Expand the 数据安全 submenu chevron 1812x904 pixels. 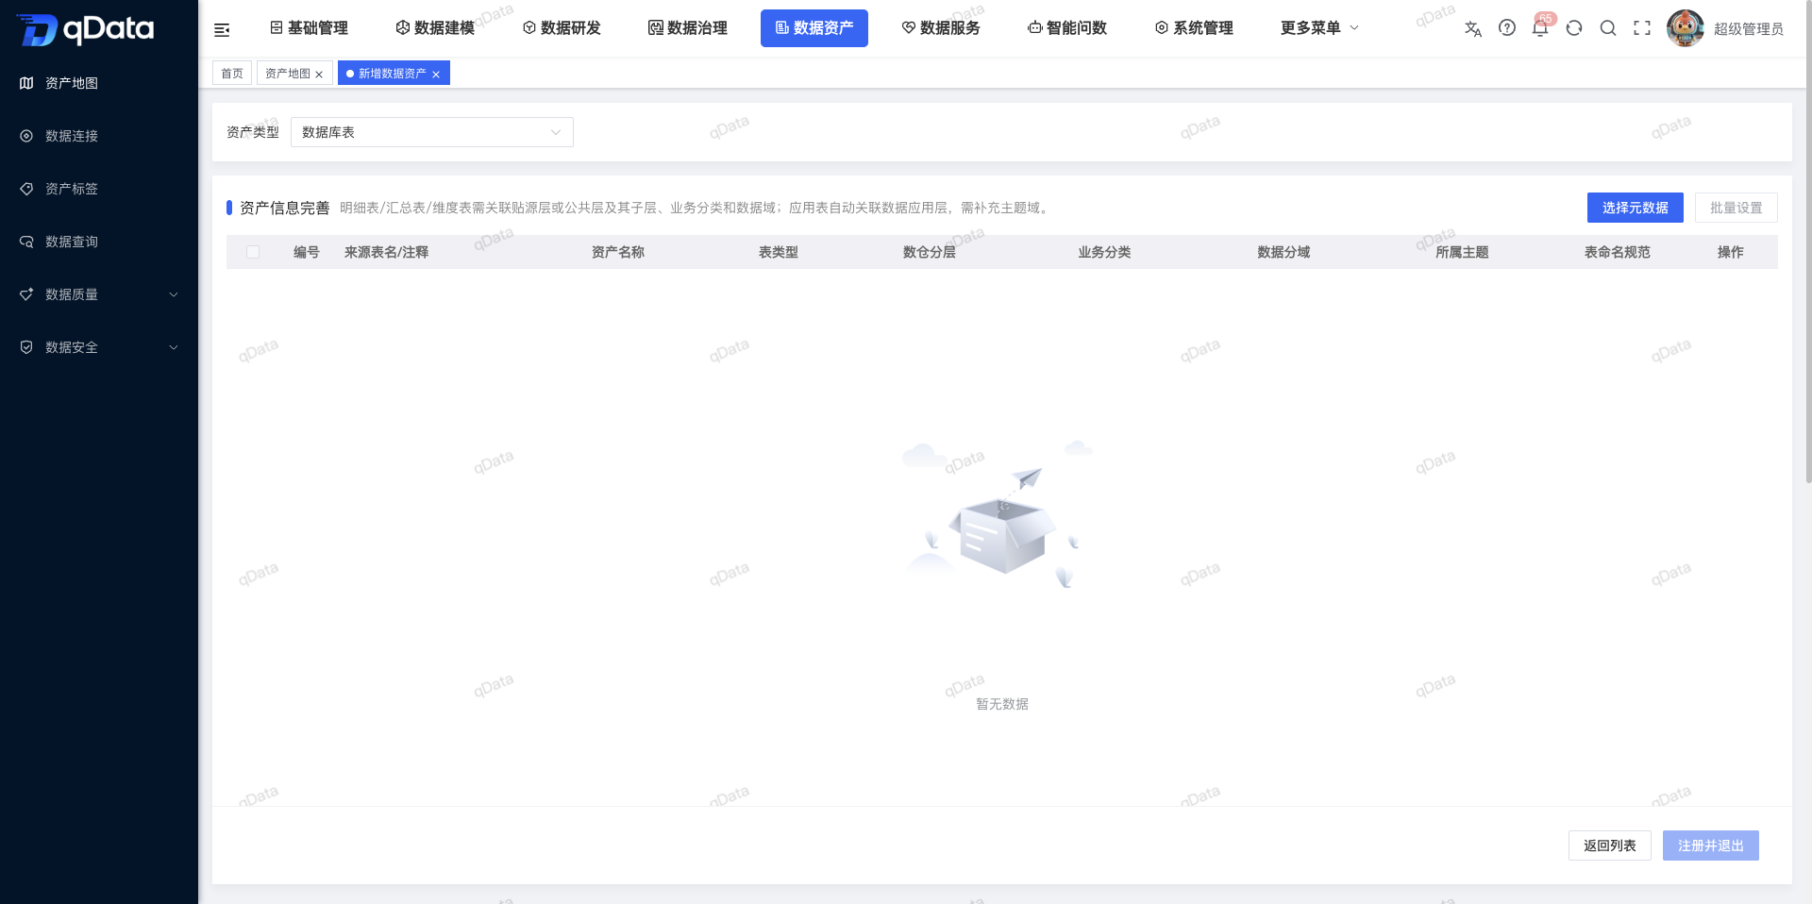pyautogui.click(x=174, y=347)
